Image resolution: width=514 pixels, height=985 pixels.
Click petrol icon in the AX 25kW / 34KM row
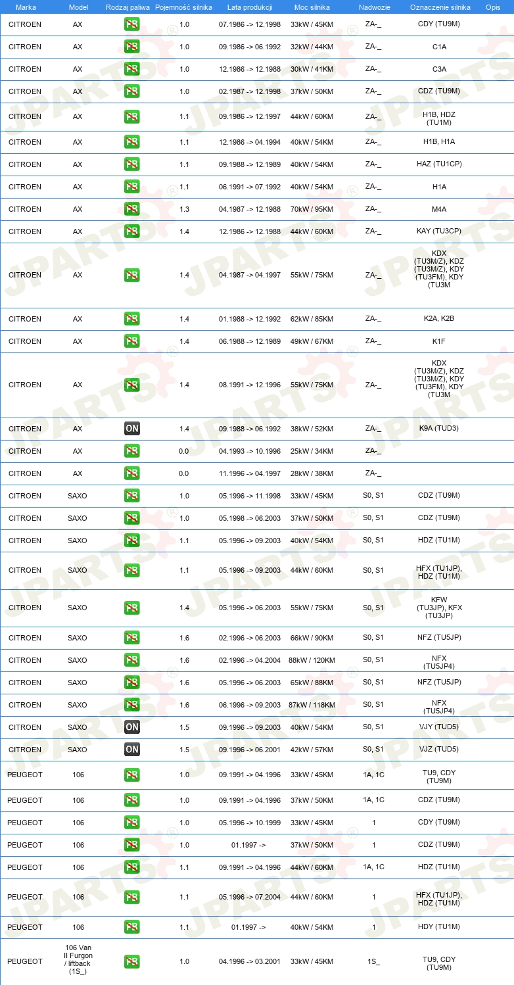pos(131,451)
